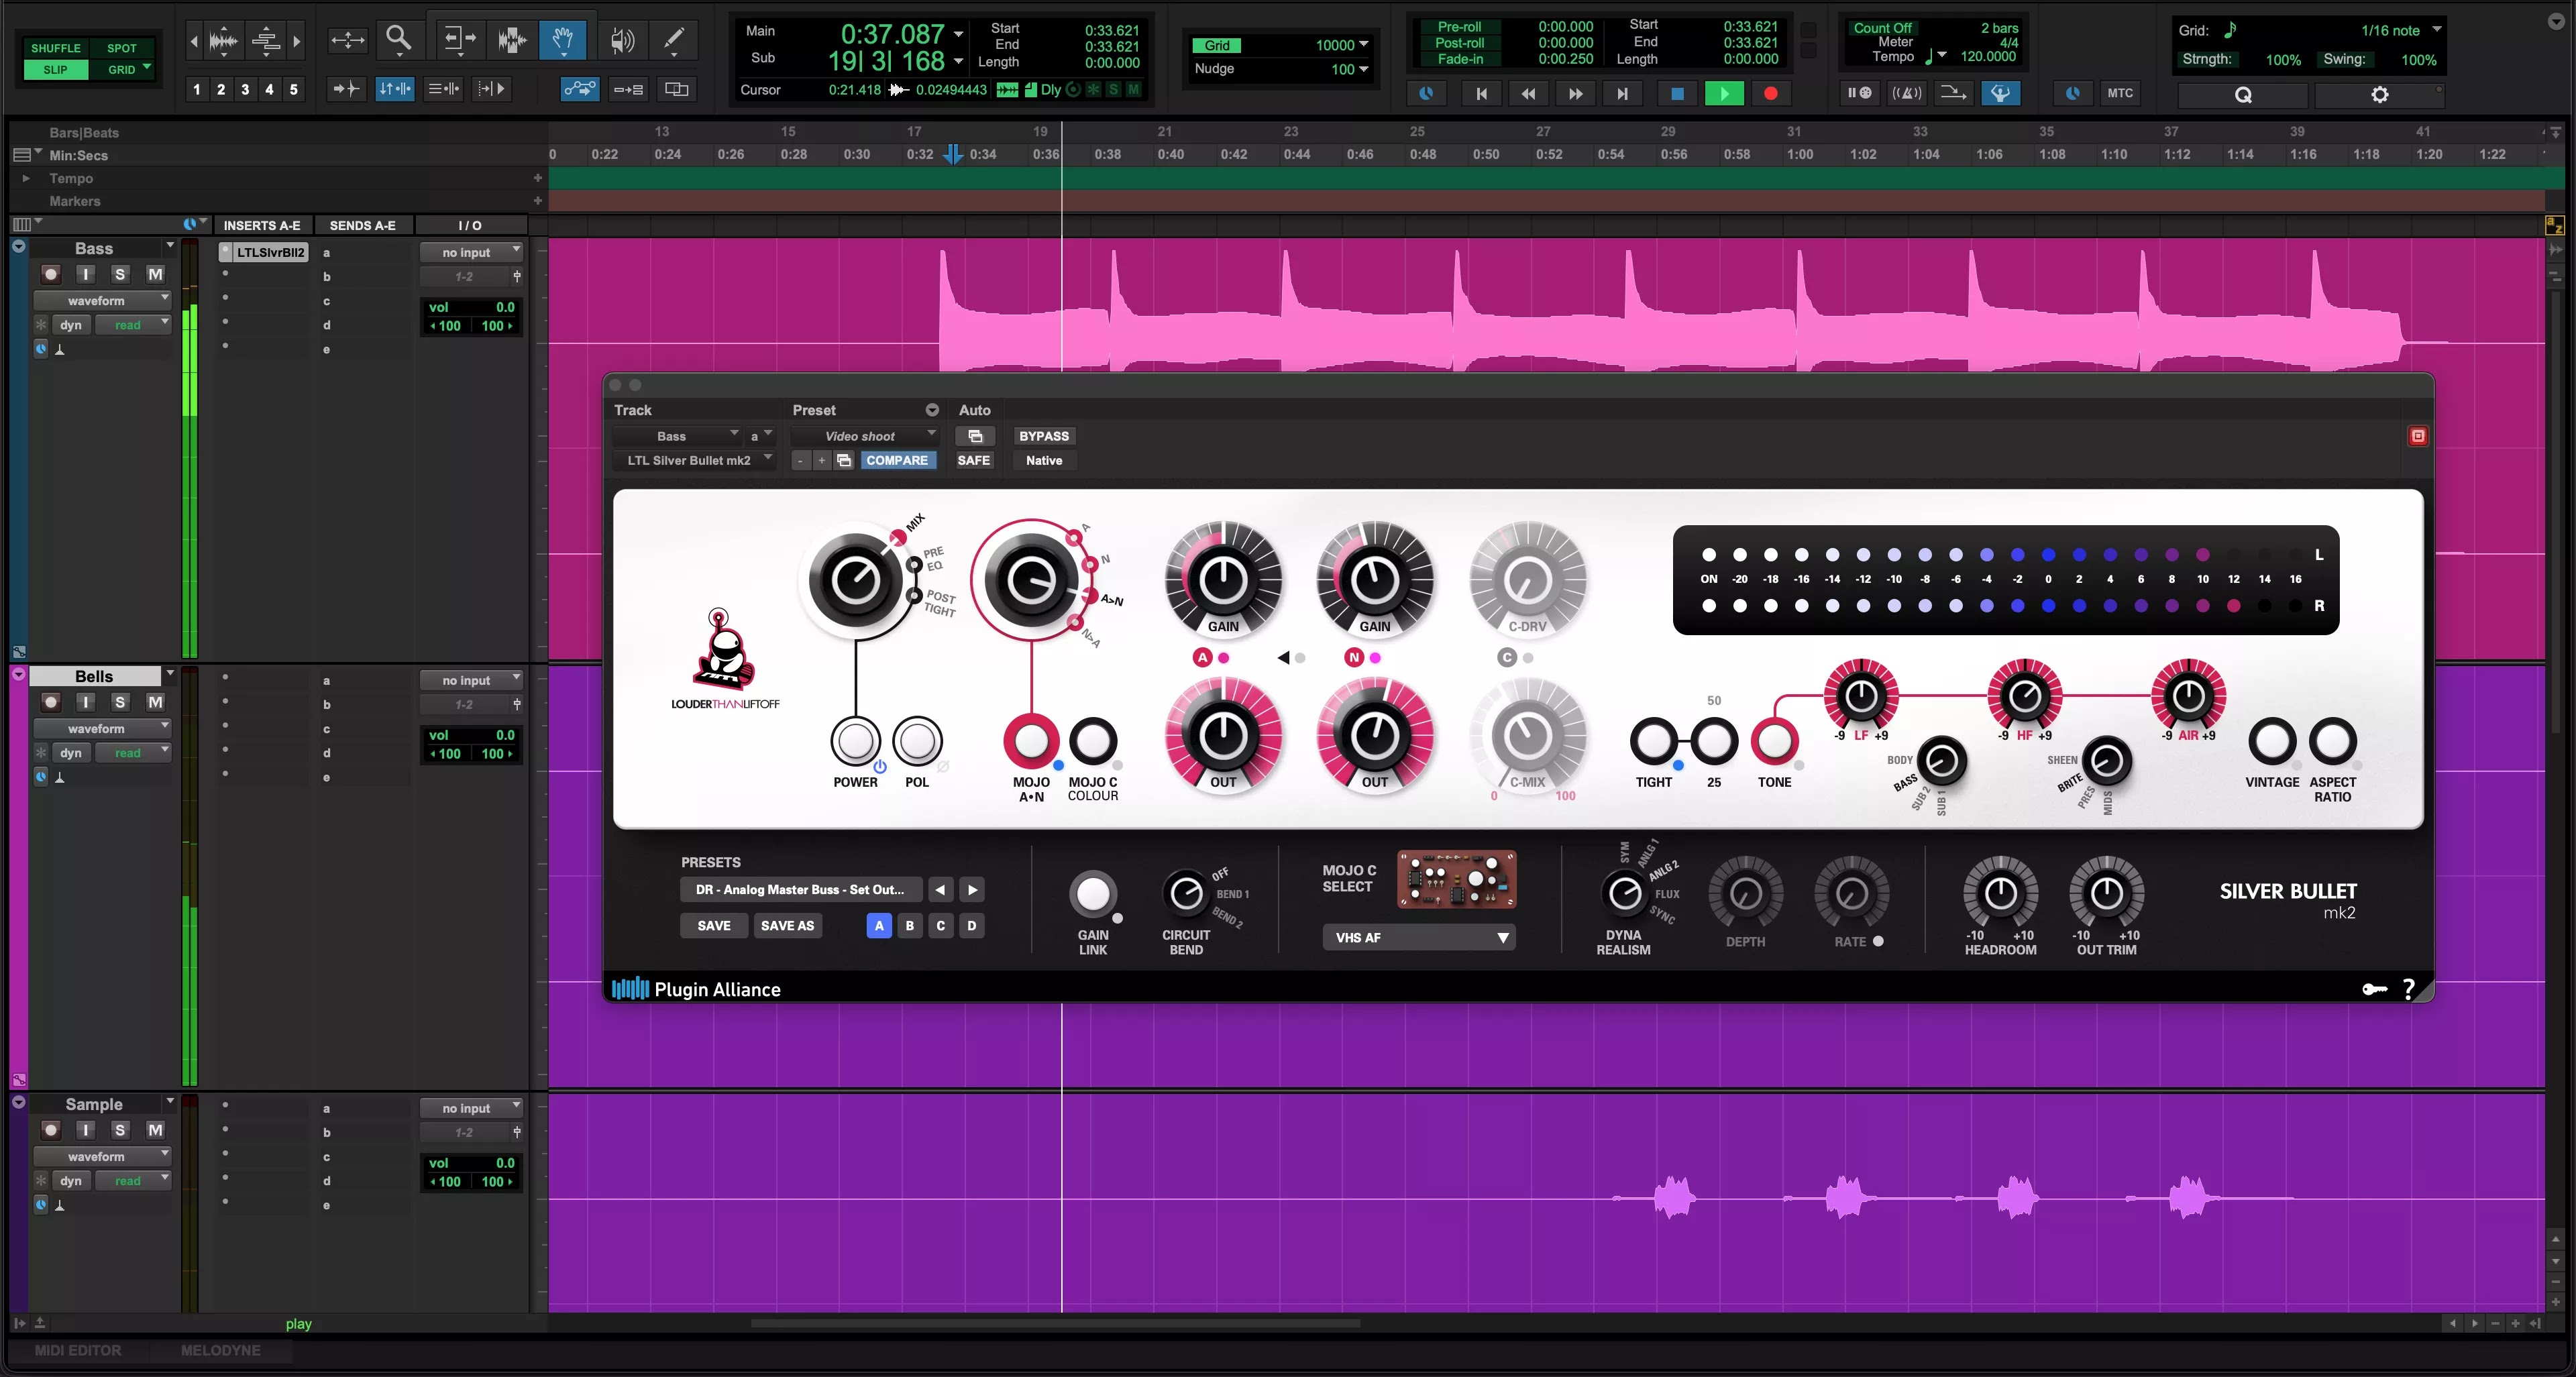Viewport: 2576px width, 1377px height.
Task: Record-enable the Sample track
Action: click(x=51, y=1130)
